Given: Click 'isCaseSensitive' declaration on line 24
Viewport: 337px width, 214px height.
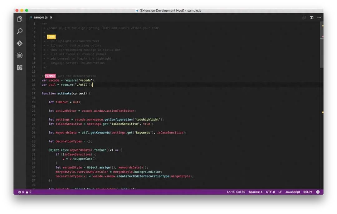Looking at the screenshot, I should pyautogui.click(x=69, y=124).
